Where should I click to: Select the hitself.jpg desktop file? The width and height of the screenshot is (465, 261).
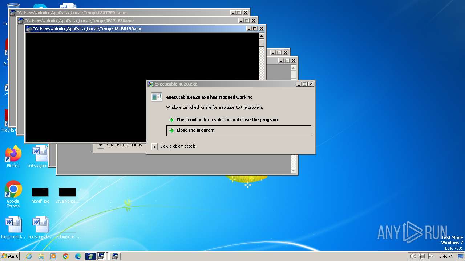point(40,195)
